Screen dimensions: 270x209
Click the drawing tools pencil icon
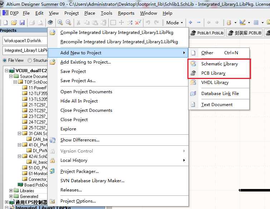pyautogui.click(x=242, y=23)
